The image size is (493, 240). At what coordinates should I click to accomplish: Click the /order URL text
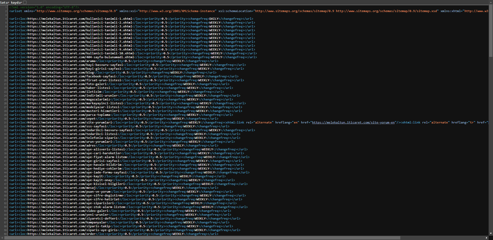[61, 234]
